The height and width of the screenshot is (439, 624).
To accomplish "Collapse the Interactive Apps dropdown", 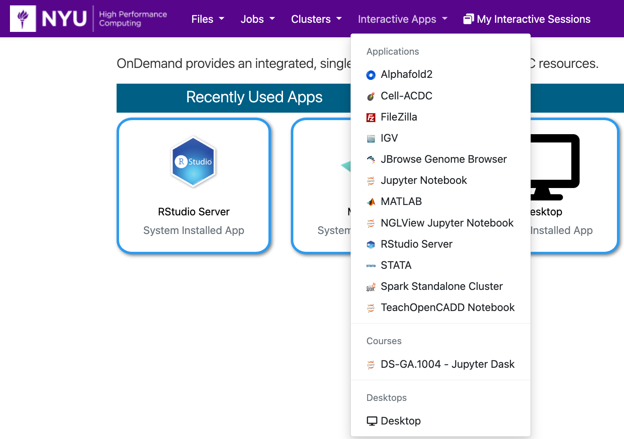I will (x=402, y=19).
